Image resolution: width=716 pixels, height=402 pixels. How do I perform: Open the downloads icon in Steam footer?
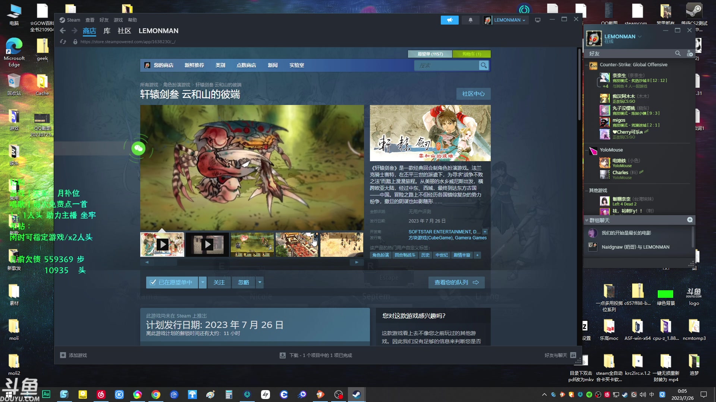click(283, 355)
